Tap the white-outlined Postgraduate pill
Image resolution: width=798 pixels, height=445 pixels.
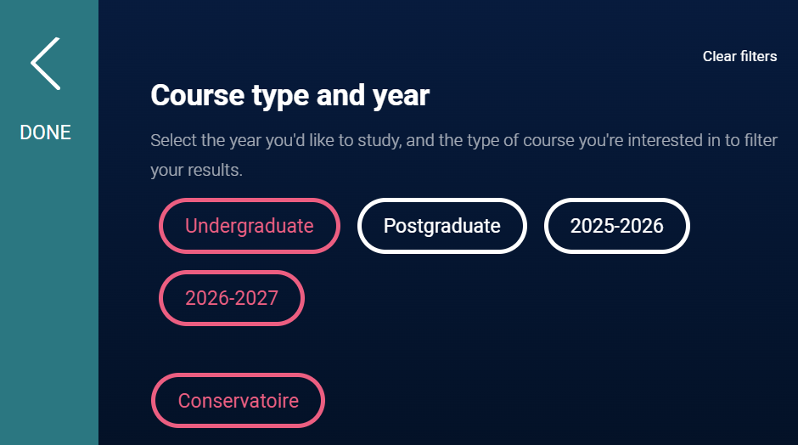pos(441,226)
